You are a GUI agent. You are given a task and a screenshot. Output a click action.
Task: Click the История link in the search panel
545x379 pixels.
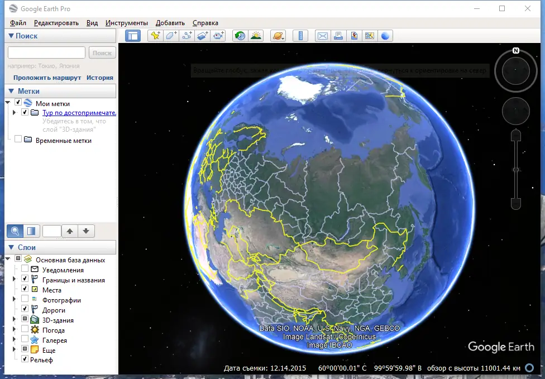[x=100, y=77]
